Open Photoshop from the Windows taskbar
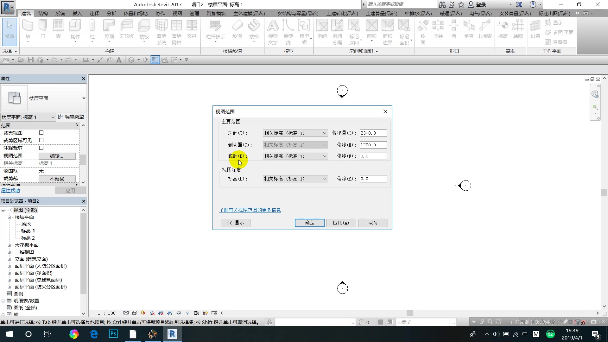This screenshot has height=342, width=608. [x=113, y=334]
